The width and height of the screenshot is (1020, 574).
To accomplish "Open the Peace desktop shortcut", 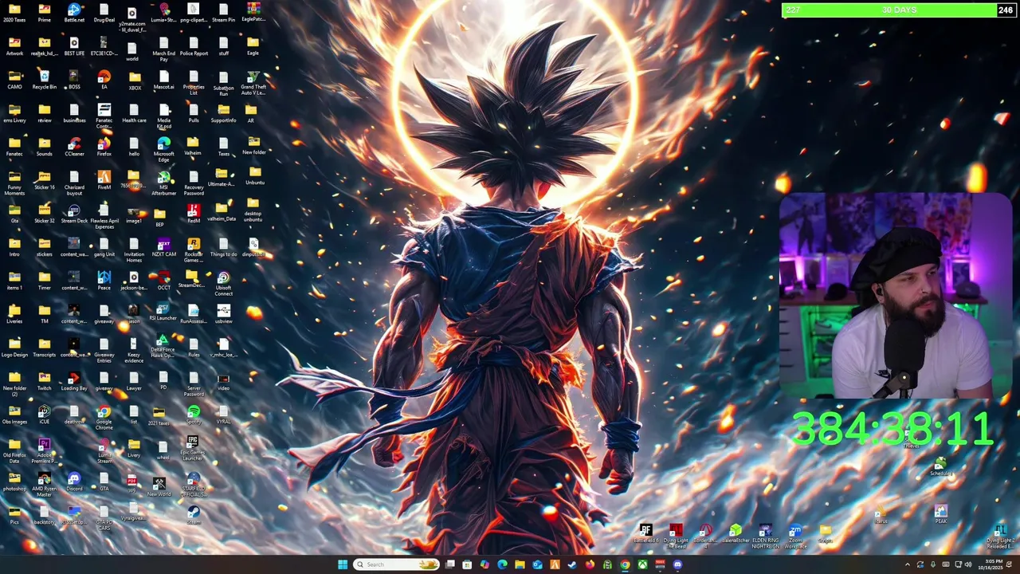I will point(104,281).
